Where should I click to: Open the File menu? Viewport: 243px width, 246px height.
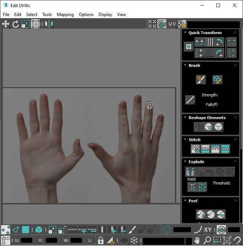tap(6, 15)
